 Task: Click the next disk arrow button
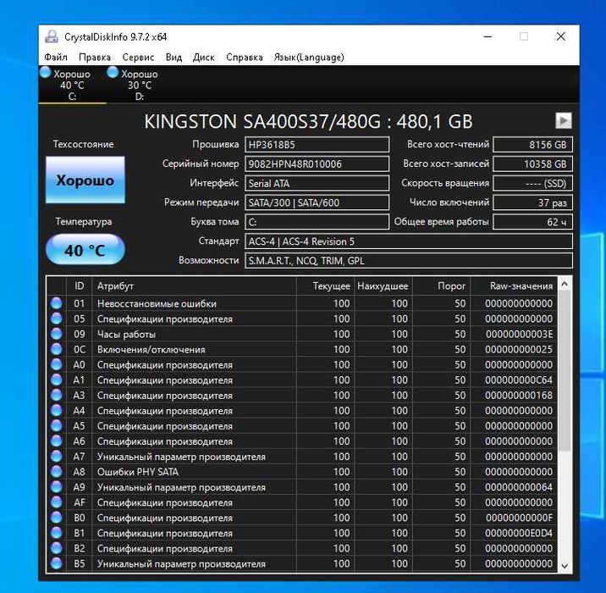tap(564, 120)
